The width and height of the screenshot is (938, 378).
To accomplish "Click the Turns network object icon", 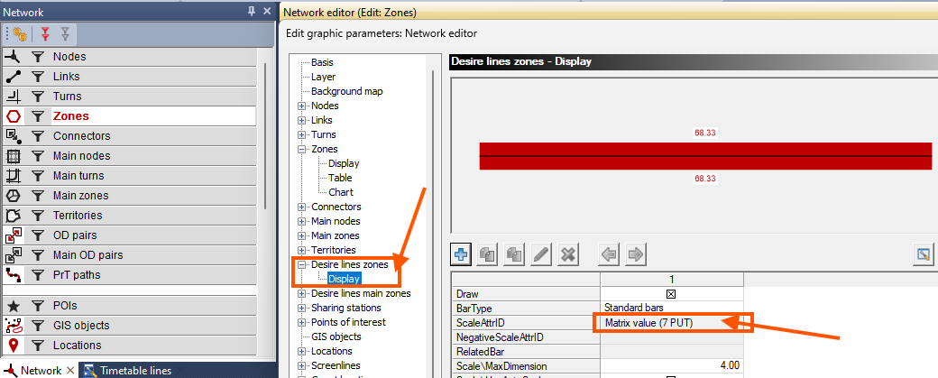I will (14, 97).
